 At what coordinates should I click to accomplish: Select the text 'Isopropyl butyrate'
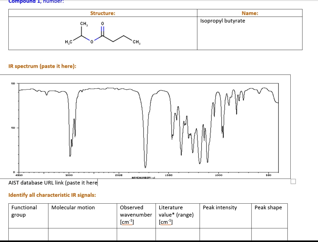pyautogui.click(x=222, y=21)
